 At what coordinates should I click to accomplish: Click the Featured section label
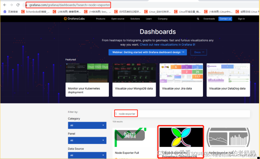(x=71, y=59)
